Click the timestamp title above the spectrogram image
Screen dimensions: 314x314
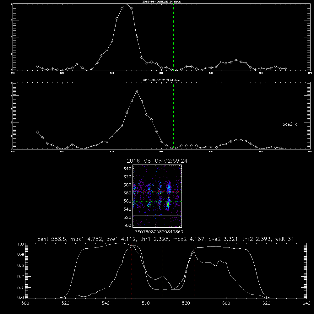(x=157, y=161)
